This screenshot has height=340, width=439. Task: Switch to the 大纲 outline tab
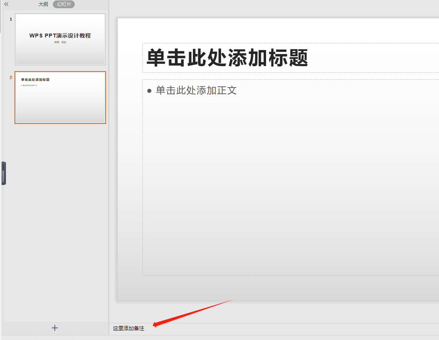pos(43,4)
